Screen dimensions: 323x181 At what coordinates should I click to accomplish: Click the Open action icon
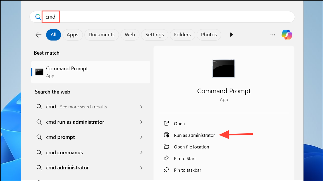pyautogui.click(x=166, y=123)
